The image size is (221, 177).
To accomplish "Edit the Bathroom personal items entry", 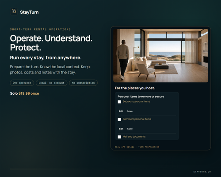I will (x=121, y=129).
